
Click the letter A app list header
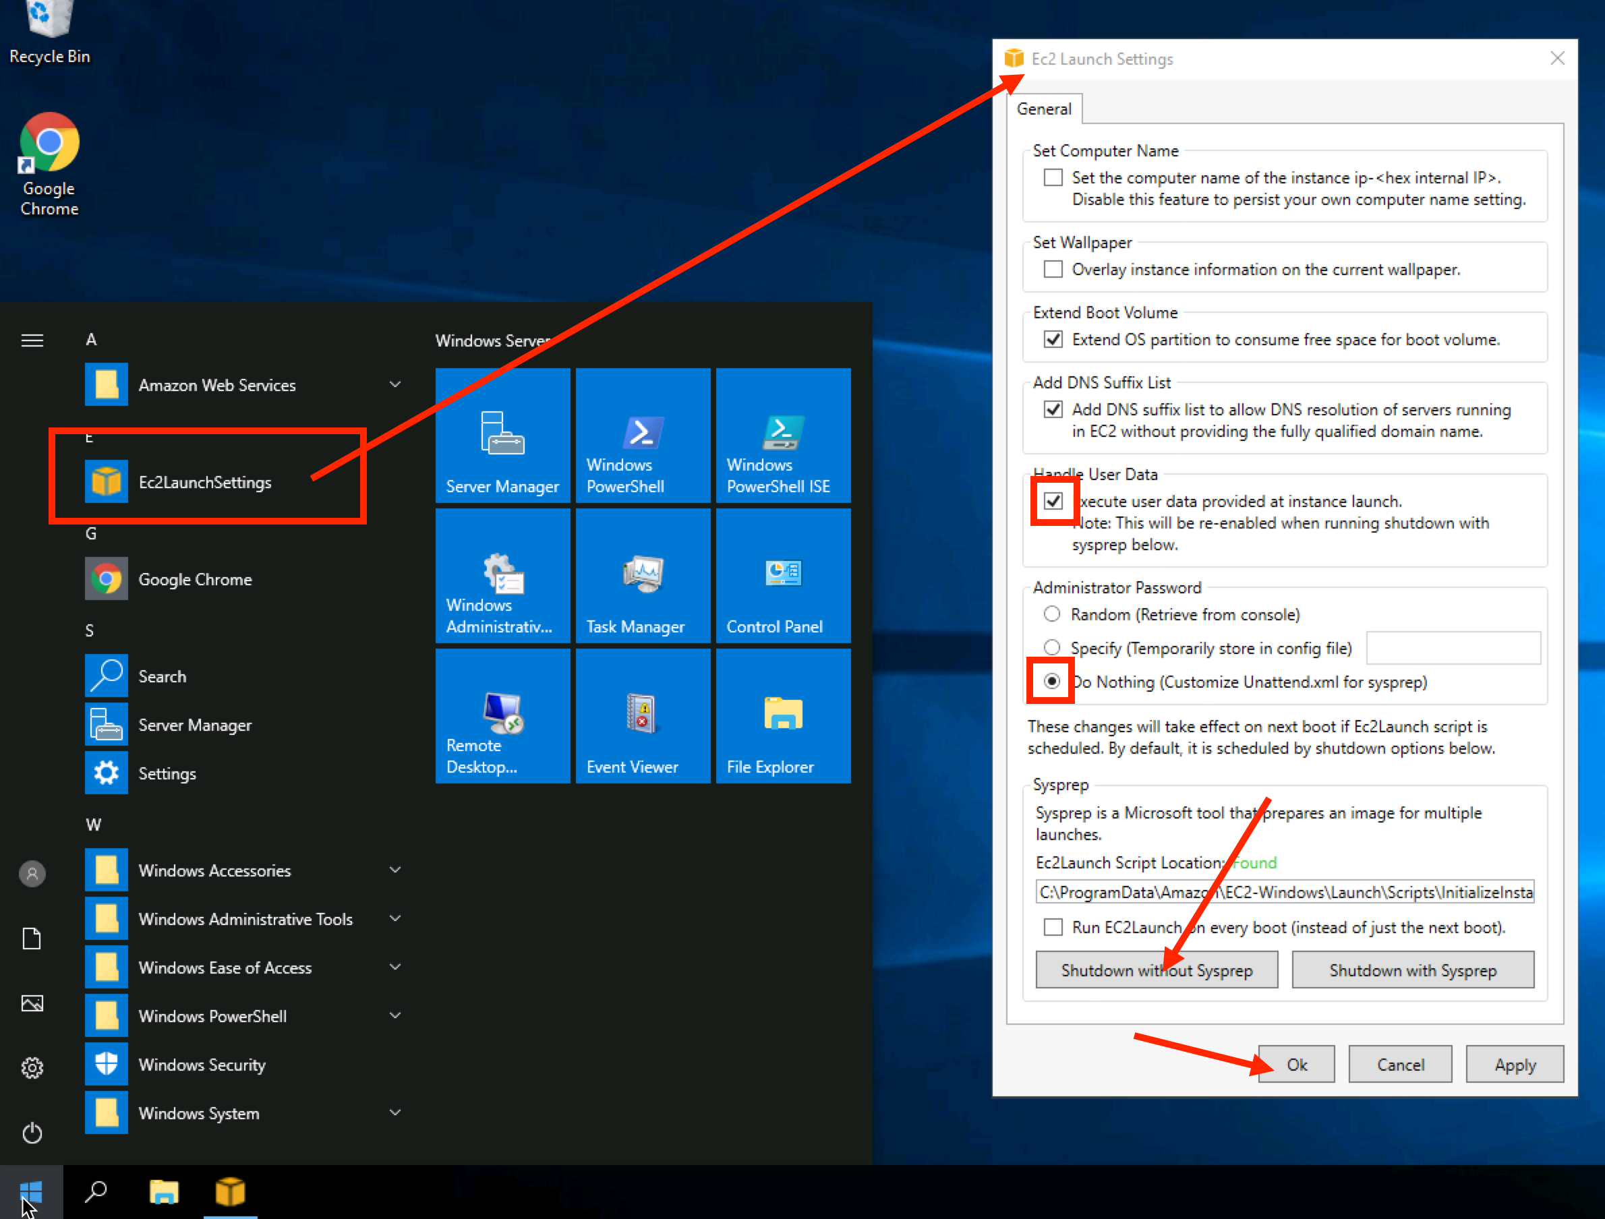tap(92, 340)
